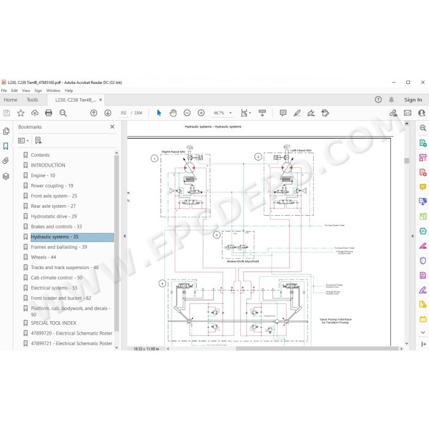Switch to the Tools tab
429x429 pixels.
pos(32,100)
